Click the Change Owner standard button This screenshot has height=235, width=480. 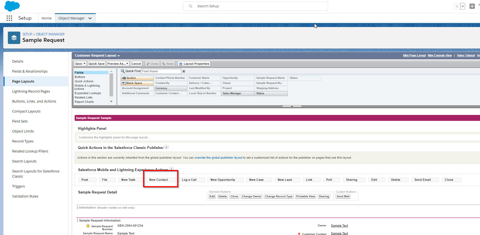click(251, 196)
